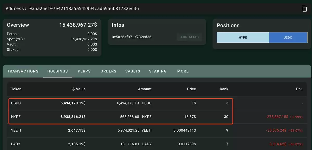312x150 pixels.
Task: Sort holdings by Price column header
Action: tap(191, 89)
